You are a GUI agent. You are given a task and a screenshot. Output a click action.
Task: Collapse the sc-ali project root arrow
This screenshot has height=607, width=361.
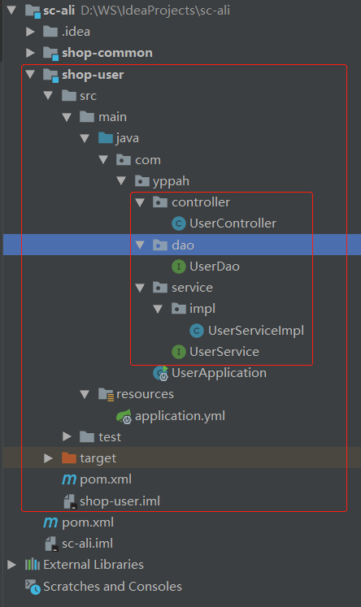pyautogui.click(x=12, y=10)
